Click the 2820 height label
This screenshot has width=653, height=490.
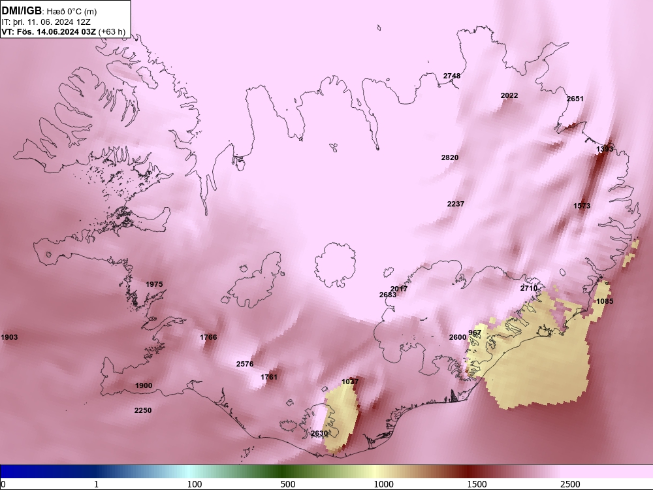coord(450,157)
